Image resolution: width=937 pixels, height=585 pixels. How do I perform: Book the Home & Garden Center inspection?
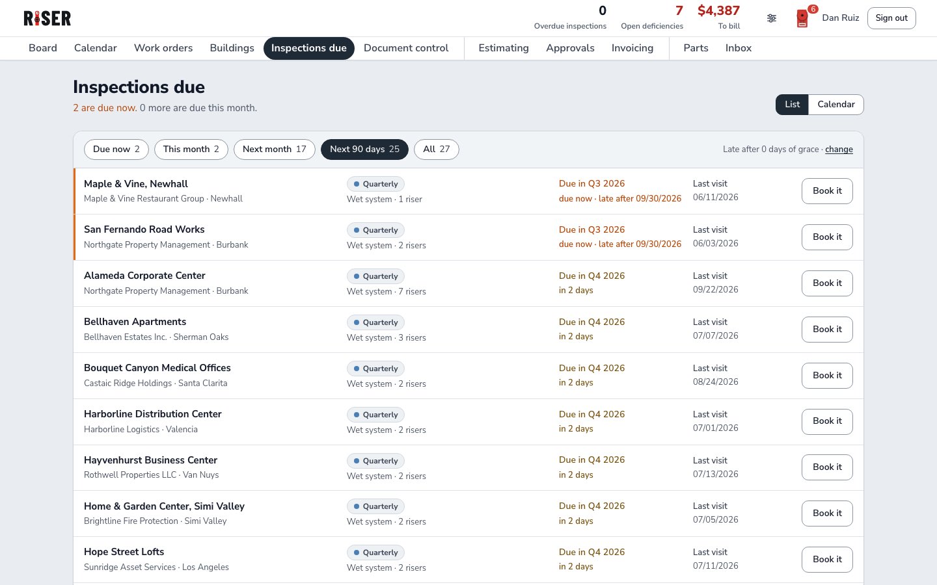(x=827, y=513)
